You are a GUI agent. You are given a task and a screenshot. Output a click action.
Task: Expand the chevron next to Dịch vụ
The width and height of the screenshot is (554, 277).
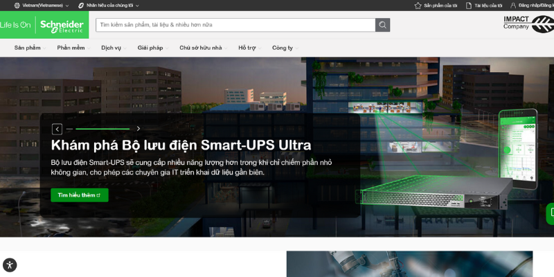click(x=125, y=48)
